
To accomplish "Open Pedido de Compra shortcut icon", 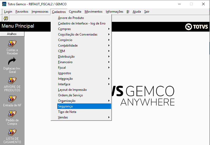I will 12,114.
